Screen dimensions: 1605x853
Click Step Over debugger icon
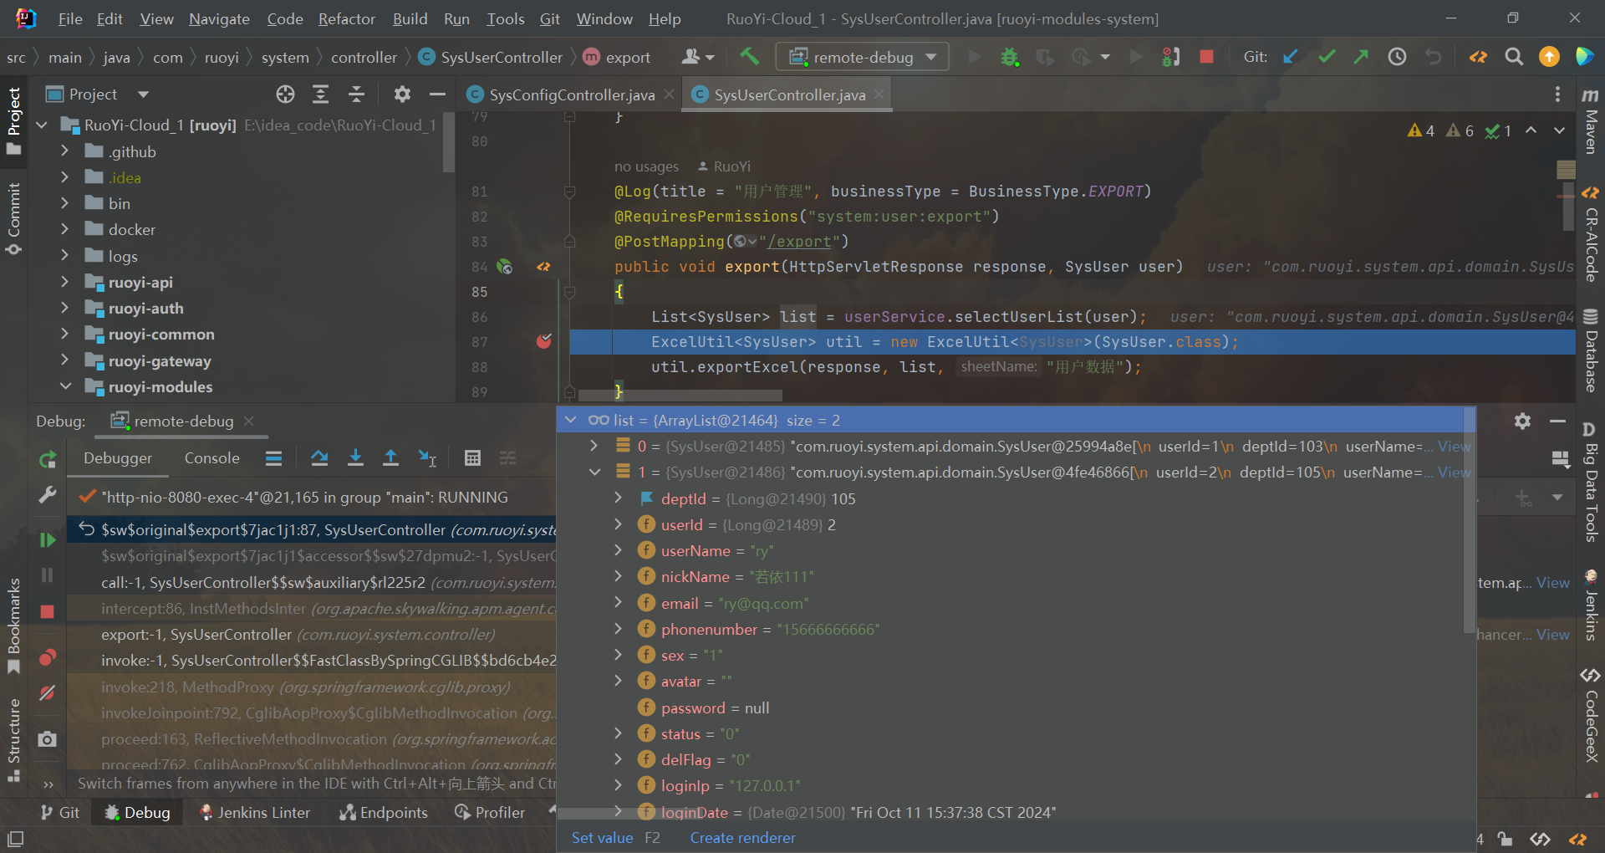pyautogui.click(x=319, y=457)
